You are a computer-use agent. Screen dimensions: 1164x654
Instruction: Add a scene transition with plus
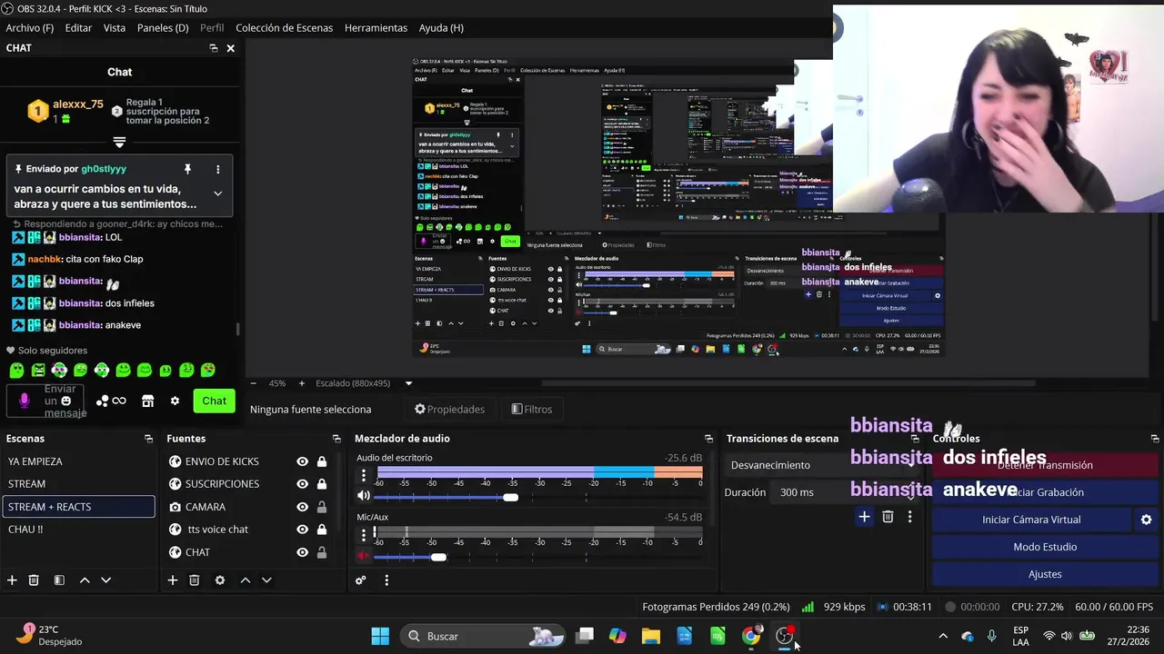coord(864,517)
